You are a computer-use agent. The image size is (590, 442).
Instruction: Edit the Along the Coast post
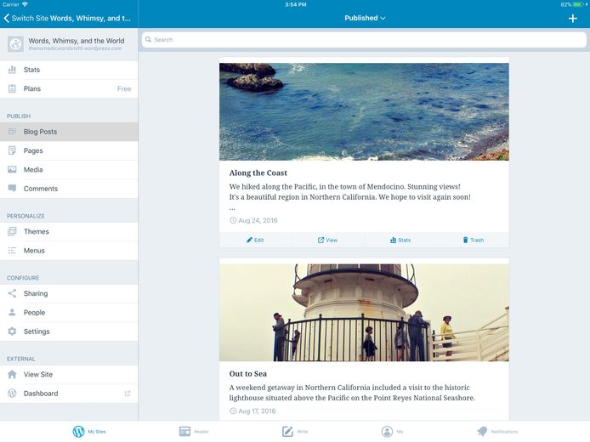(x=255, y=240)
